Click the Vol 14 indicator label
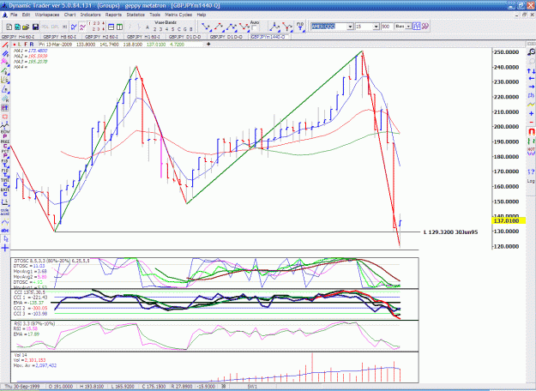Viewport: 536px width, 391px height. point(21,355)
